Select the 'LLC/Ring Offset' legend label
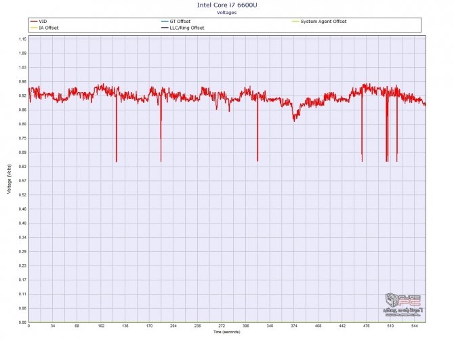 [x=187, y=28]
